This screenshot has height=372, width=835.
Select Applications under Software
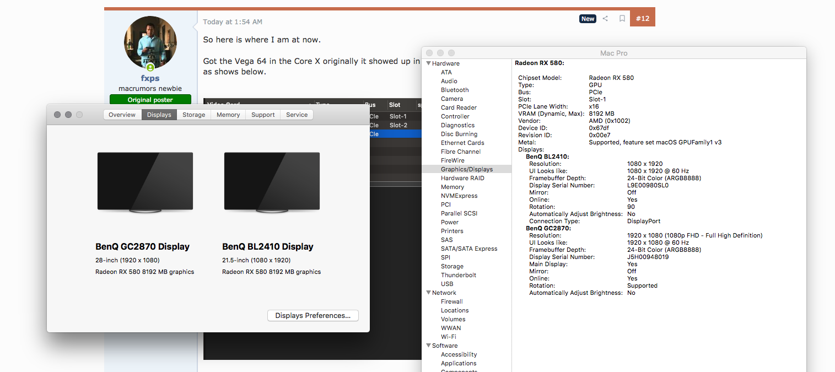coord(459,363)
